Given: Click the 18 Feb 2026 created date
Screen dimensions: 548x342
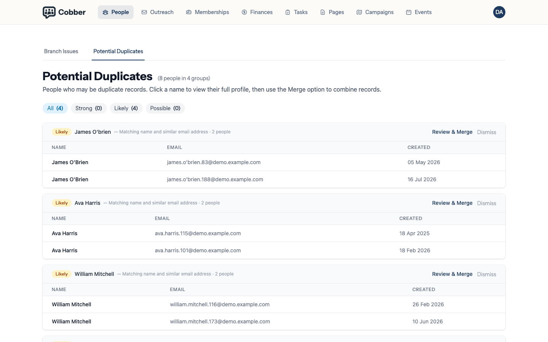Looking at the screenshot, I should (415, 250).
